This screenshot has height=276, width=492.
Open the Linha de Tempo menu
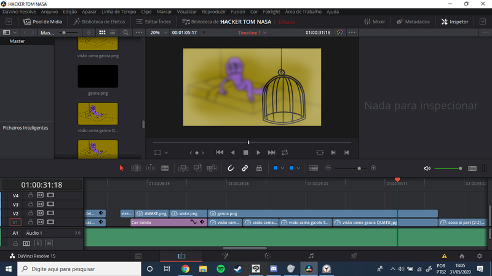(x=119, y=12)
